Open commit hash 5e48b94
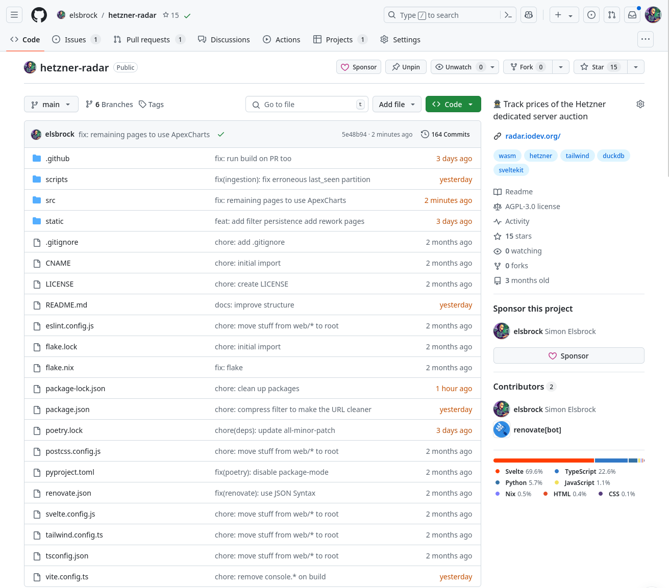Image resolution: width=669 pixels, height=588 pixels. point(354,135)
